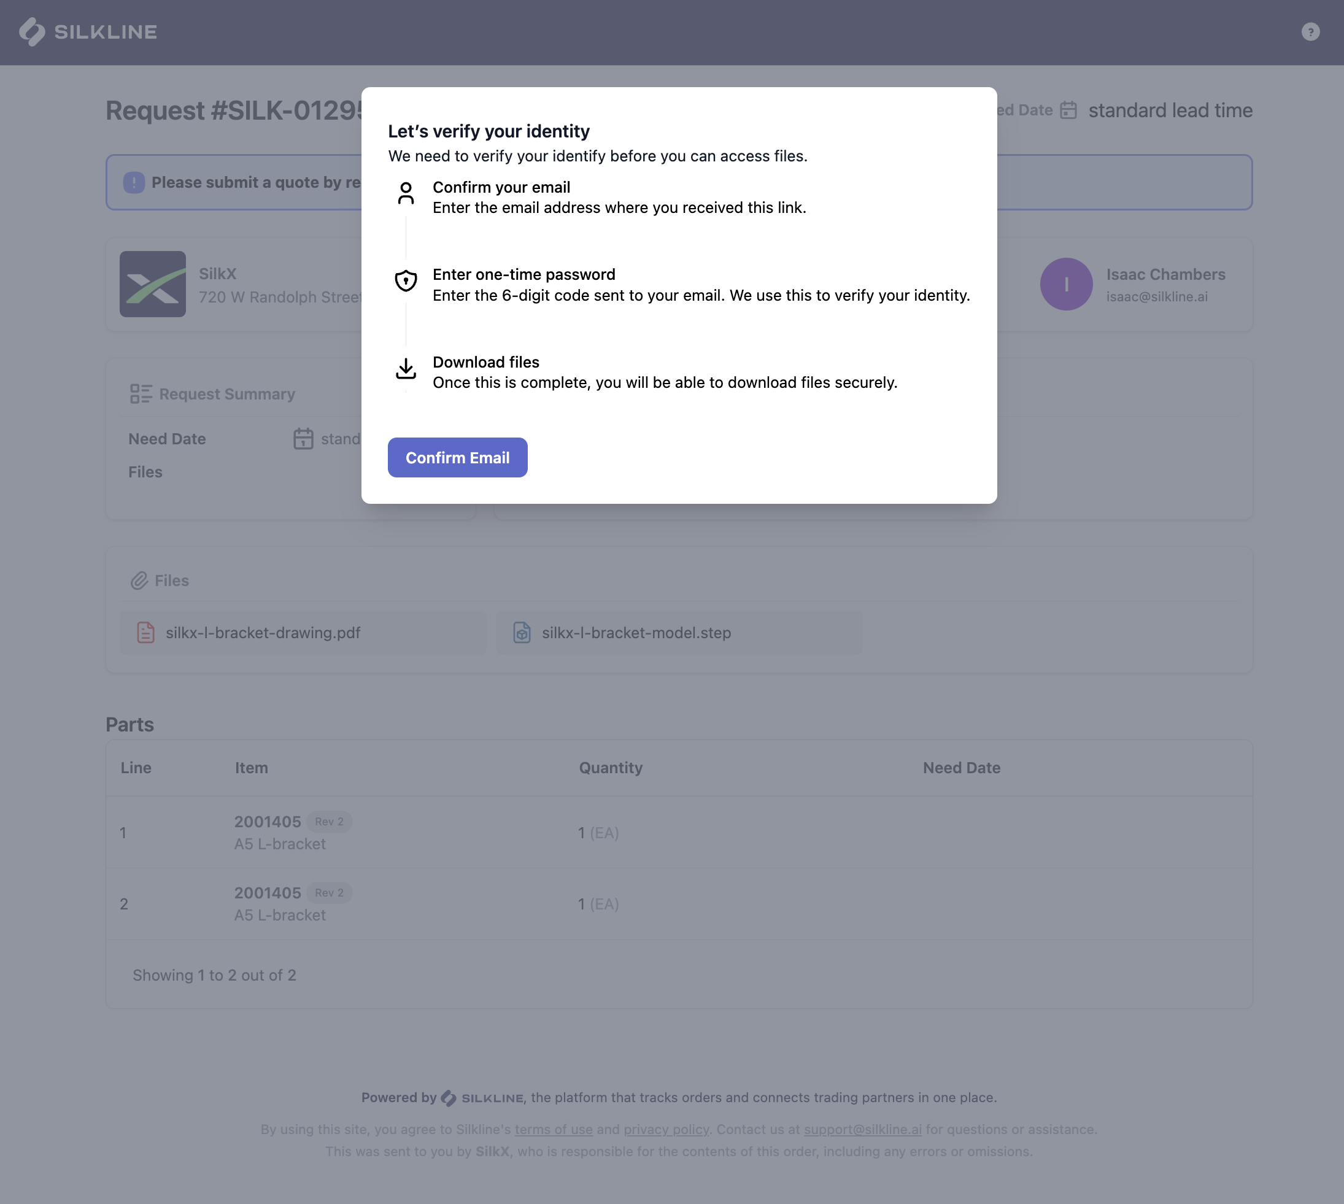Click the STEP model file icon

522,633
